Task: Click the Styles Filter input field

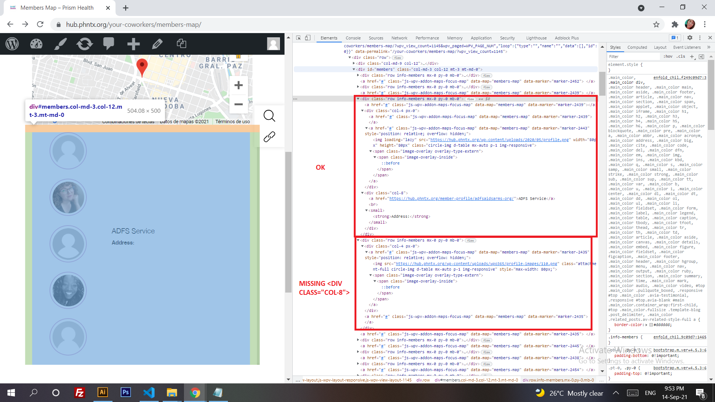Action: click(634, 57)
